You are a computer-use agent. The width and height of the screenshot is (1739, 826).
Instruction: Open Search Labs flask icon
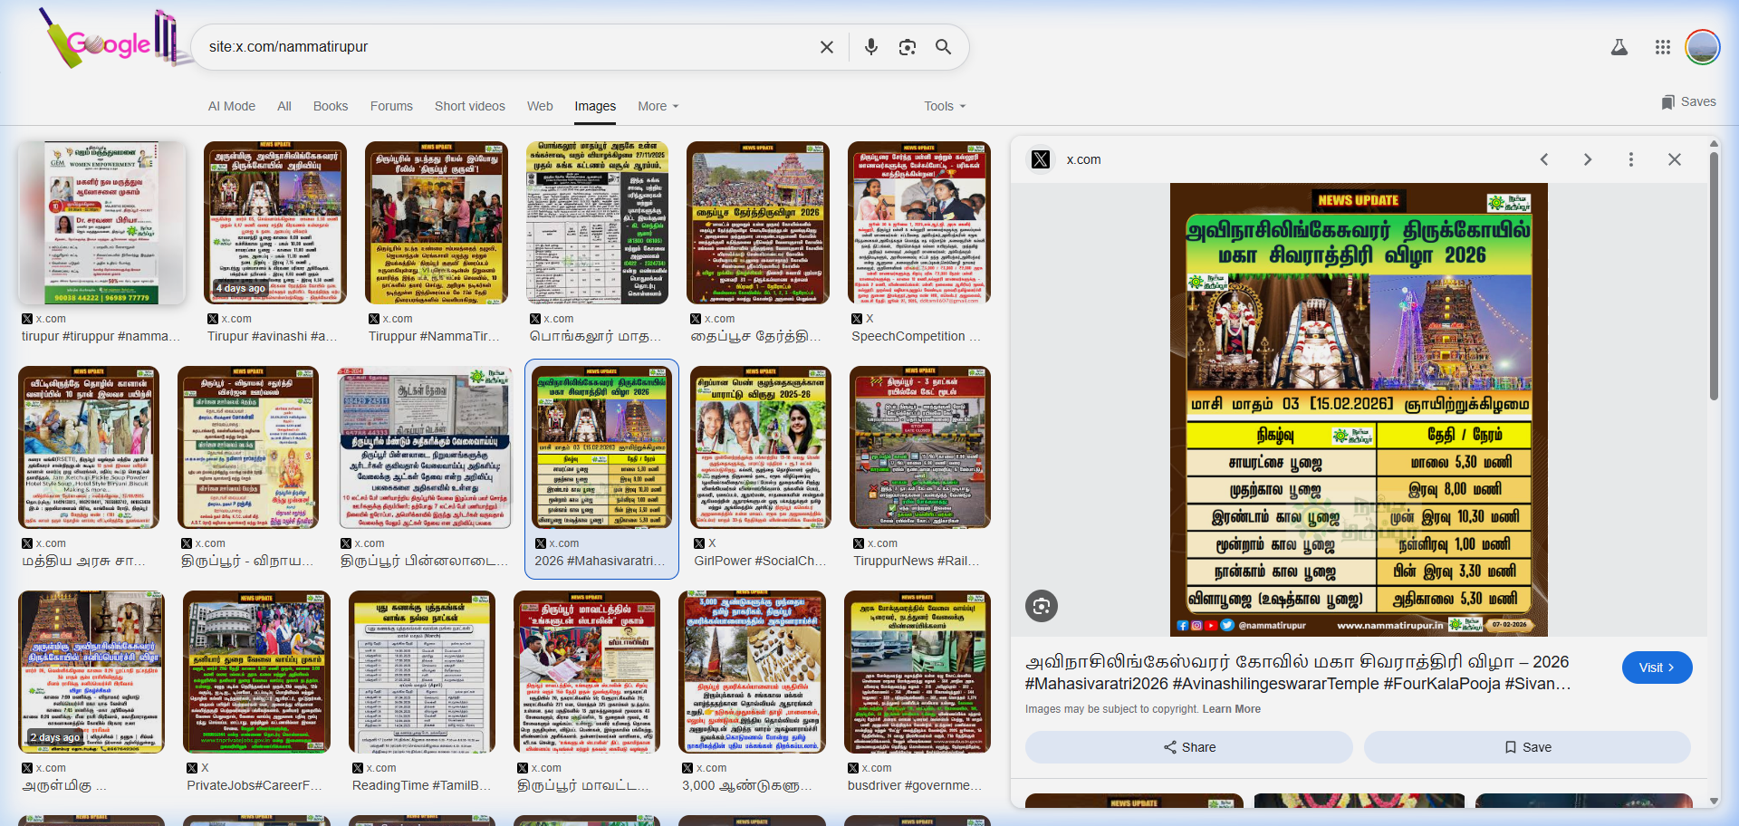click(1619, 47)
